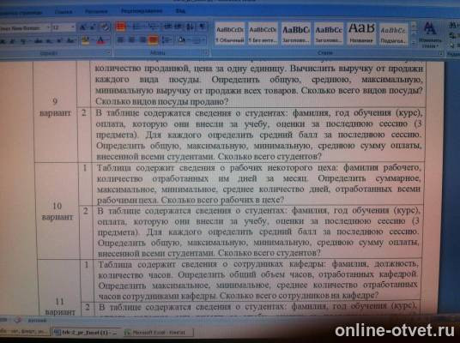Open the Рассылки ribbon tab
This screenshot has height=343, width=460.
coord(96,12)
